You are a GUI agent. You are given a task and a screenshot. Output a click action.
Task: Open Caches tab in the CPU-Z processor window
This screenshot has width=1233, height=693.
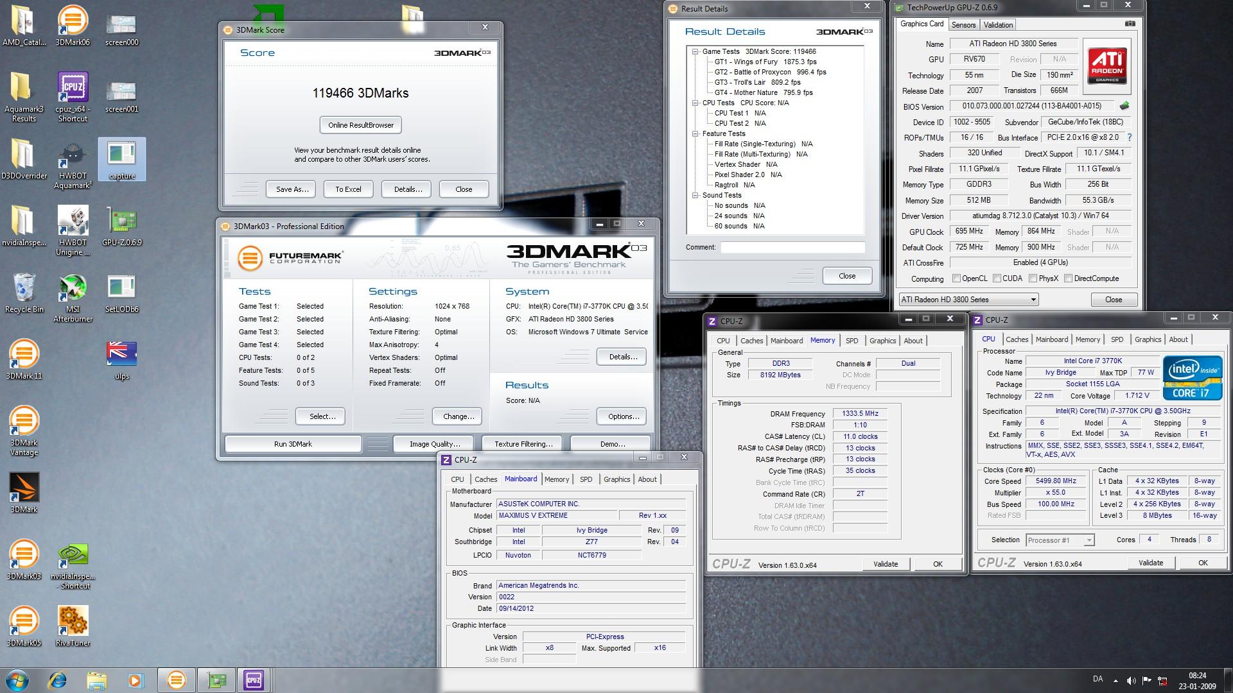(1017, 339)
